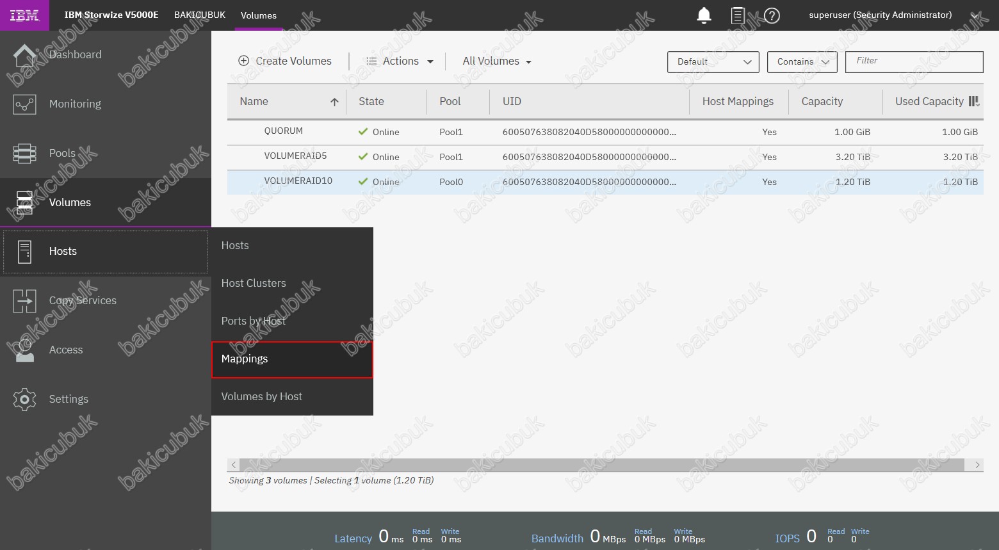Screen dimensions: 999x550
Task: Click the Access user icon
Action: pos(24,350)
